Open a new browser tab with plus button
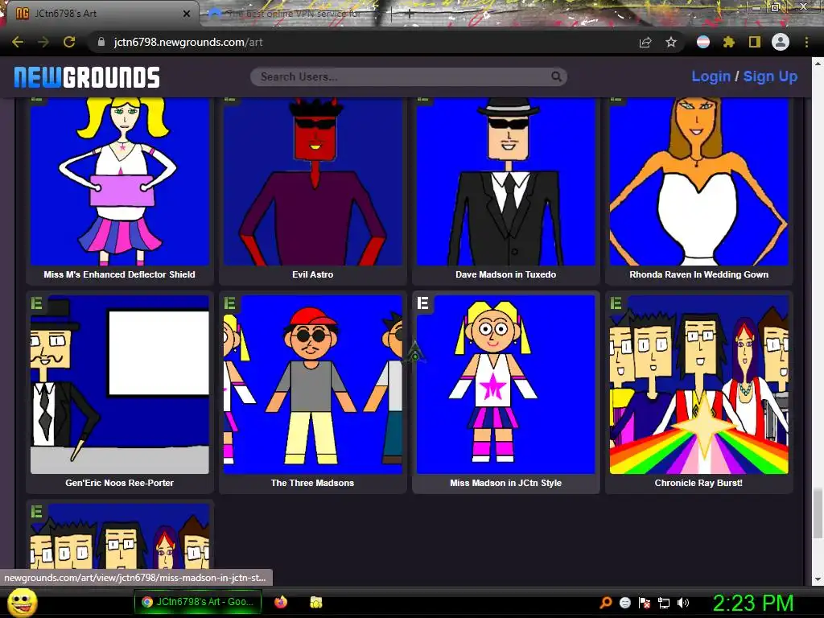Image resolution: width=824 pixels, height=618 pixels. click(410, 14)
